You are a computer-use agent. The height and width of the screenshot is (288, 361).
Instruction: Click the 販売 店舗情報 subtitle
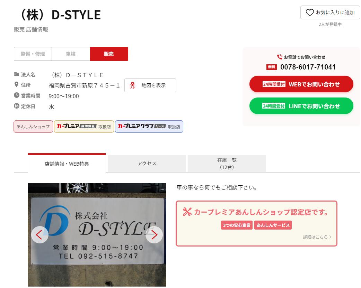point(31,29)
